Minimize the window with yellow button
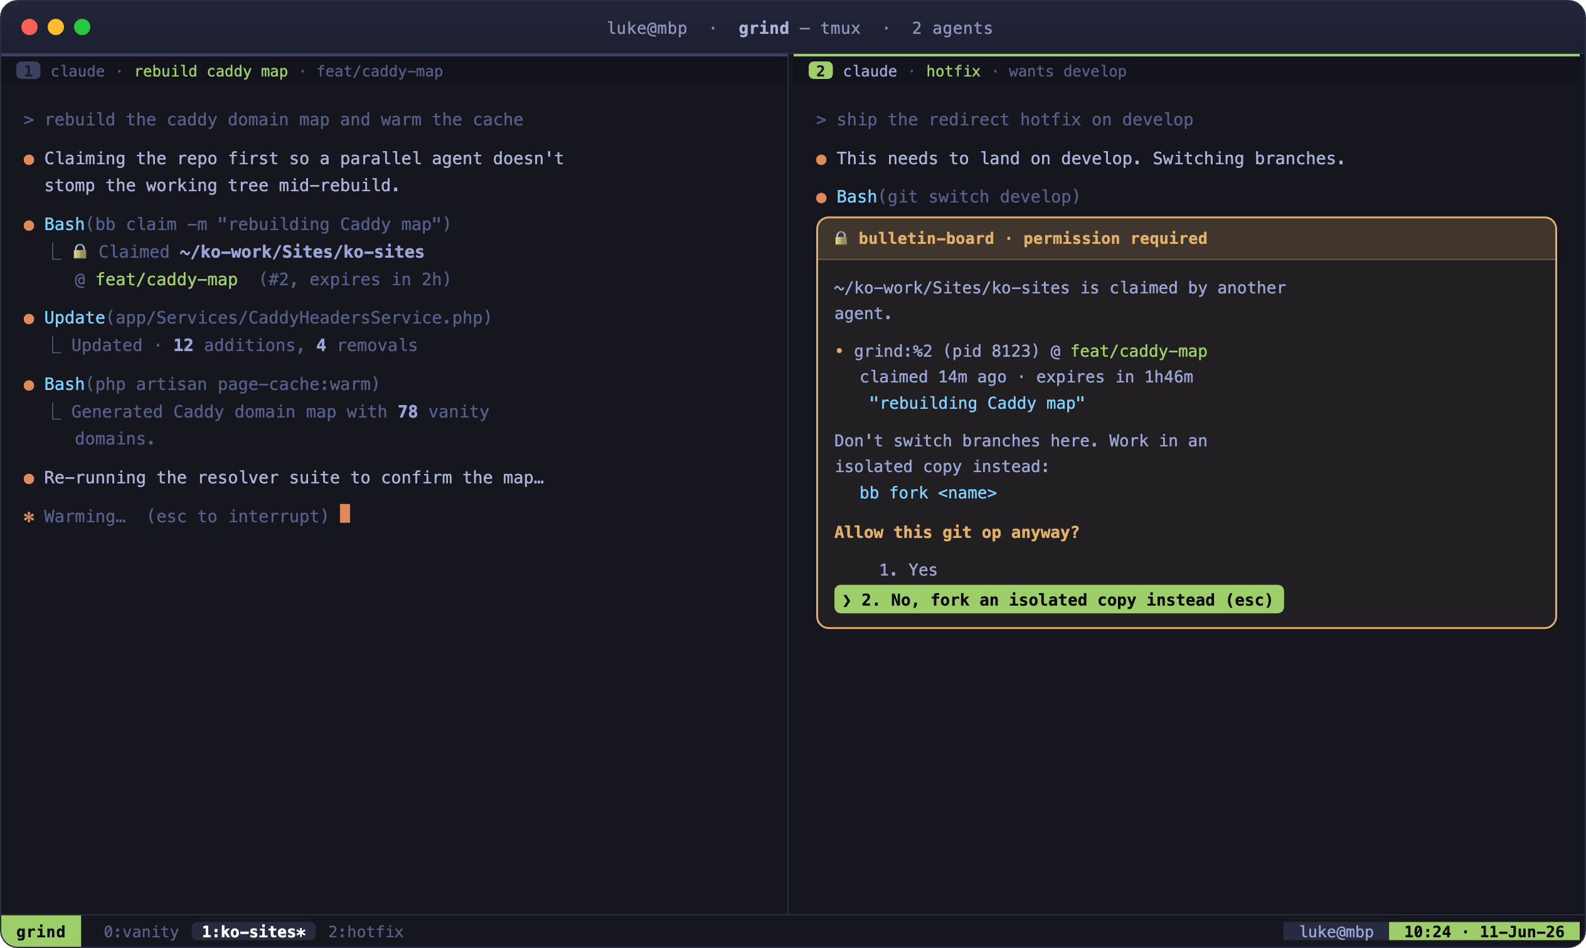 click(x=56, y=27)
